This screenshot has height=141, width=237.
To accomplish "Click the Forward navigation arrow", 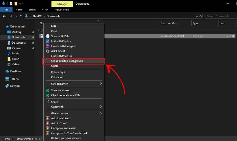I will 11,16.
